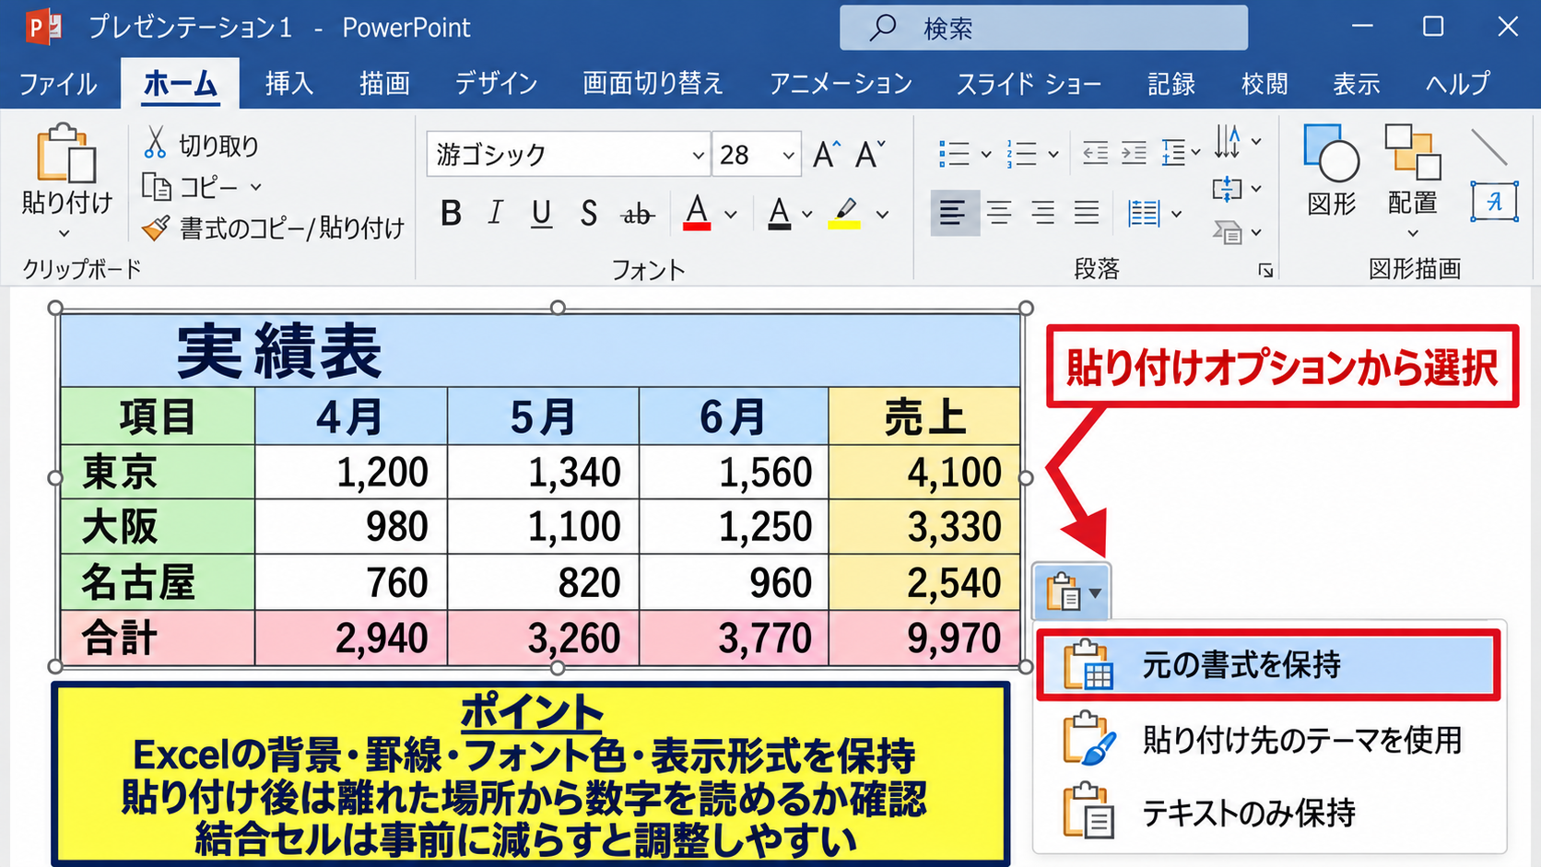Image resolution: width=1541 pixels, height=867 pixels.
Task: Select the diagonal line shape icon
Action: coord(1489,147)
